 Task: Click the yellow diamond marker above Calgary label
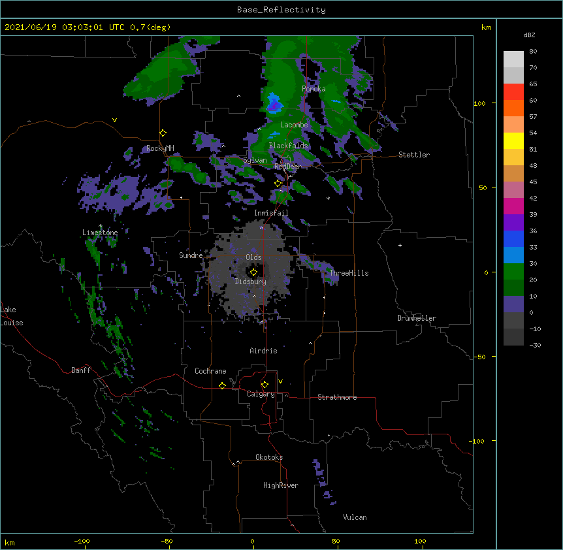[265, 385]
